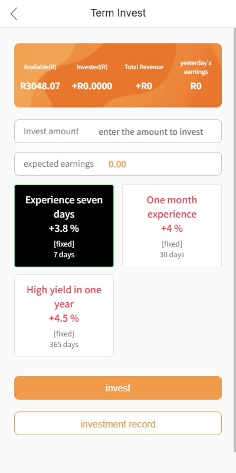Click the 365 days duration label
This screenshot has width=236, height=473.
[64, 345]
